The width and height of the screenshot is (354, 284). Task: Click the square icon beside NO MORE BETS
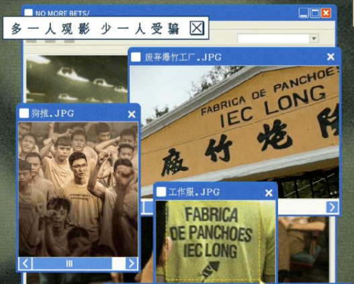coord(28,12)
